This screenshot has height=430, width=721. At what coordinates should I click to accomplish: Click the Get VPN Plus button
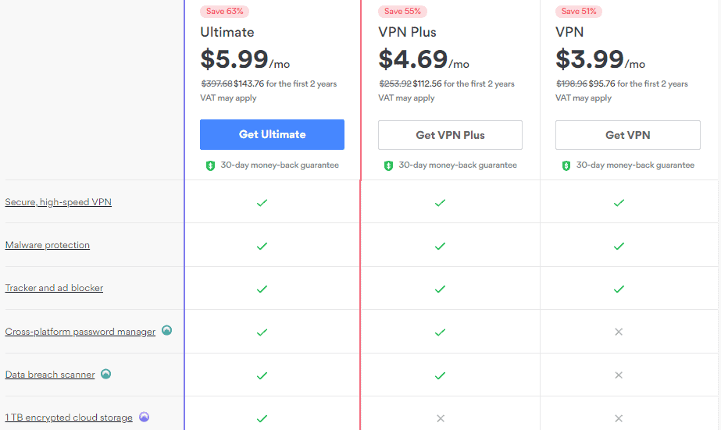pyautogui.click(x=450, y=135)
